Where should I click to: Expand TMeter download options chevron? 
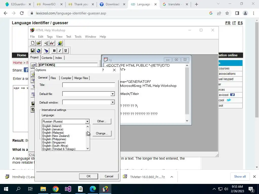pos(172,177)
